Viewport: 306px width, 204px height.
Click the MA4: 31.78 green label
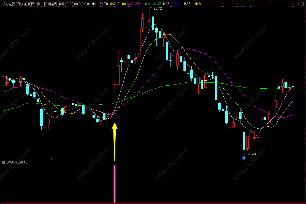coord(153,4)
